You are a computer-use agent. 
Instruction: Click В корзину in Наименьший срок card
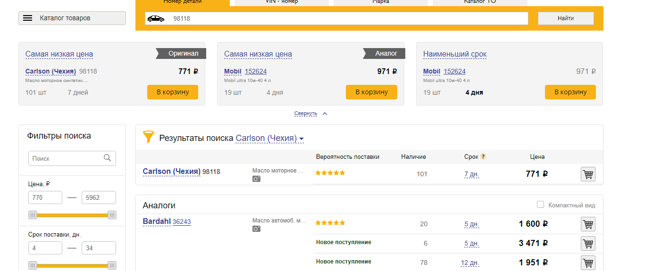(570, 92)
